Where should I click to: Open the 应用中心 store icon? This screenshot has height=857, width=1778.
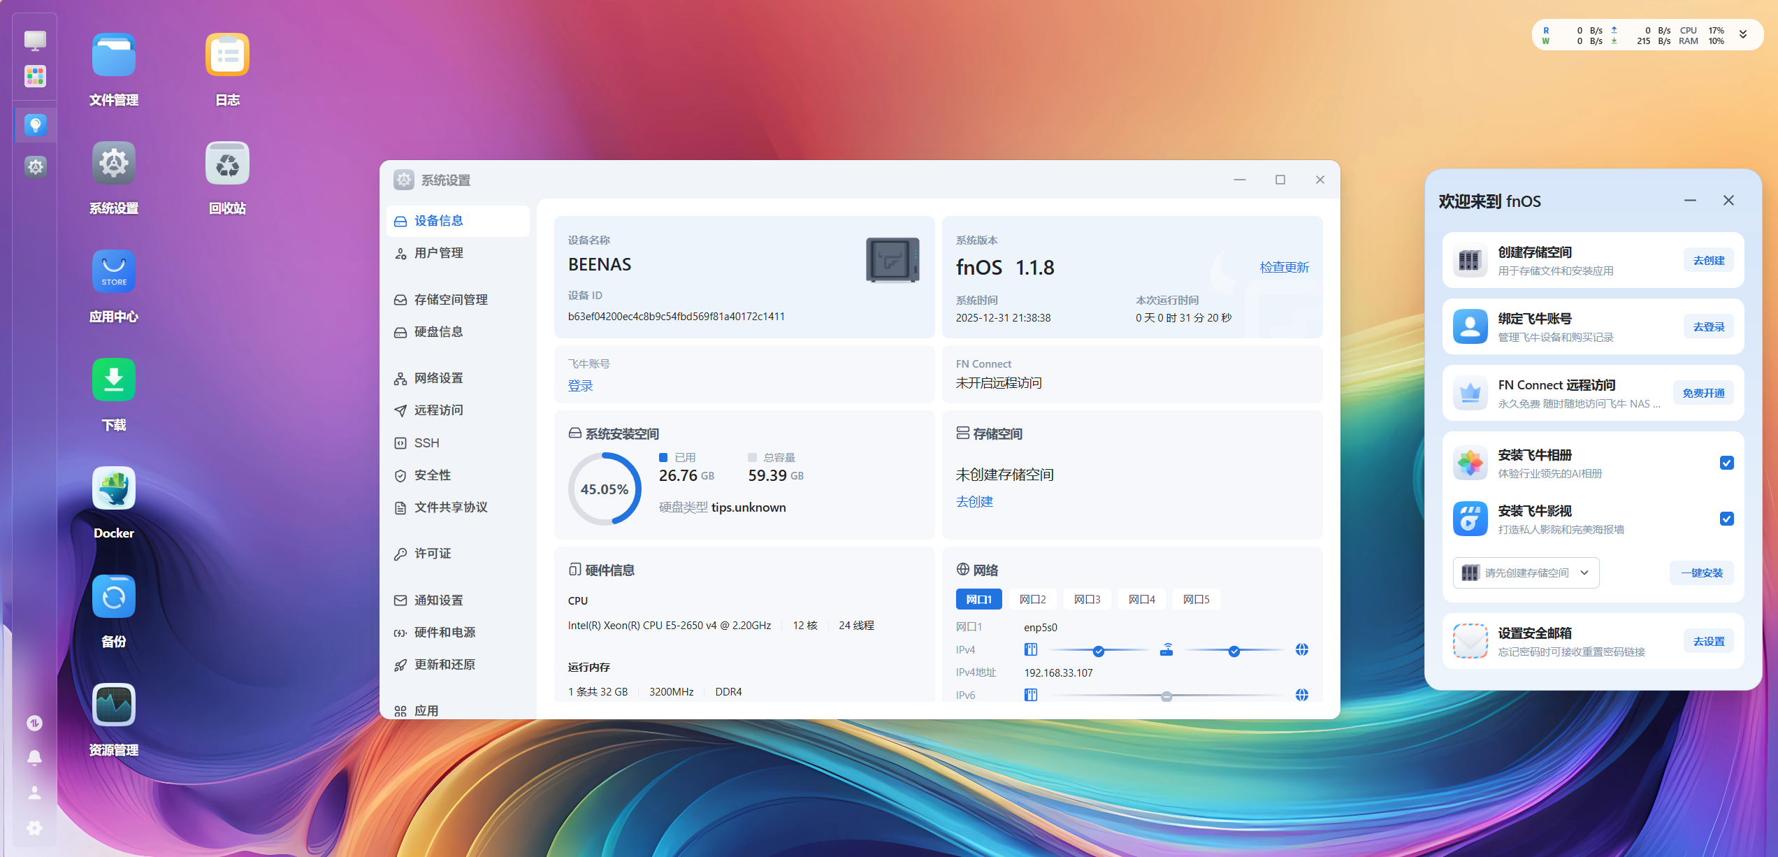pyautogui.click(x=114, y=272)
